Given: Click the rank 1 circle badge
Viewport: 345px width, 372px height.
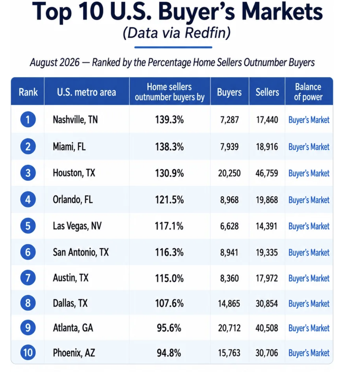Looking at the screenshot, I should click(28, 119).
